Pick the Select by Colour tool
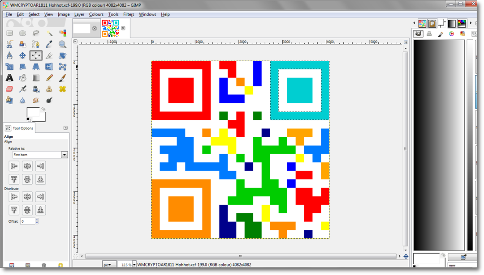 coord(62,33)
